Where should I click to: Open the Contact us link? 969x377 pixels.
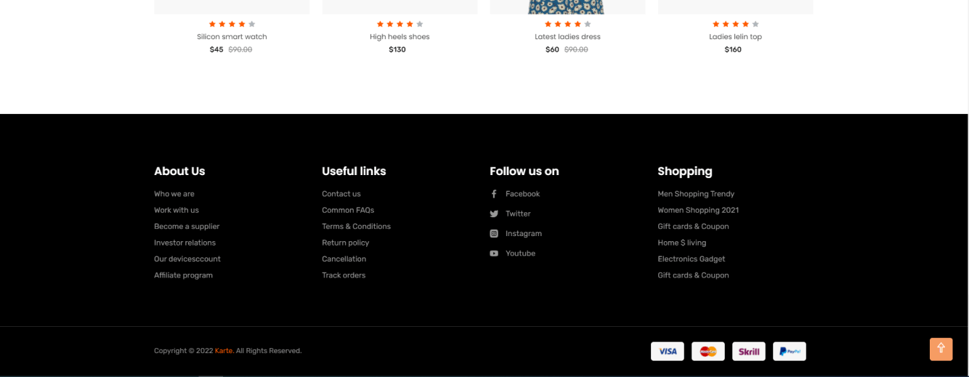click(341, 194)
